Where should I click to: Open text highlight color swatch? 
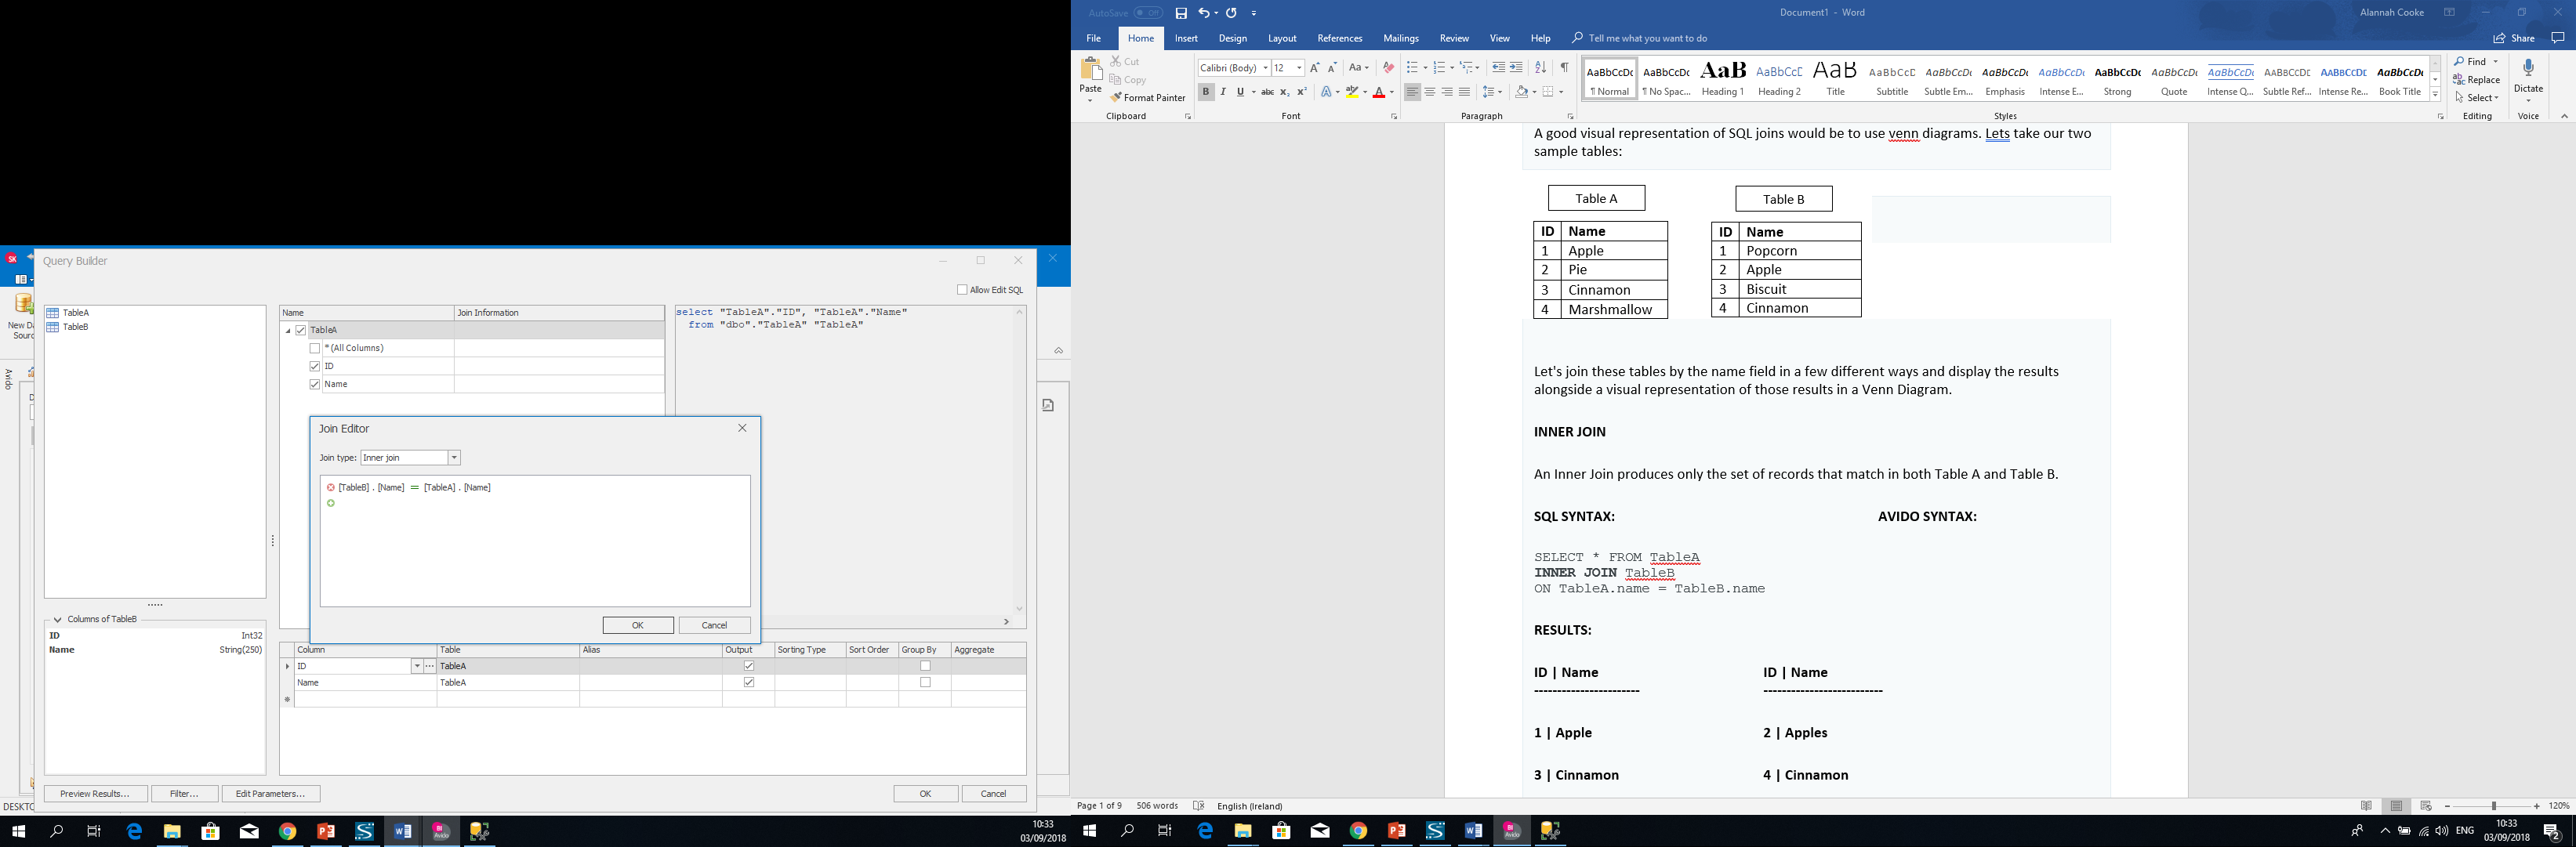(1352, 92)
